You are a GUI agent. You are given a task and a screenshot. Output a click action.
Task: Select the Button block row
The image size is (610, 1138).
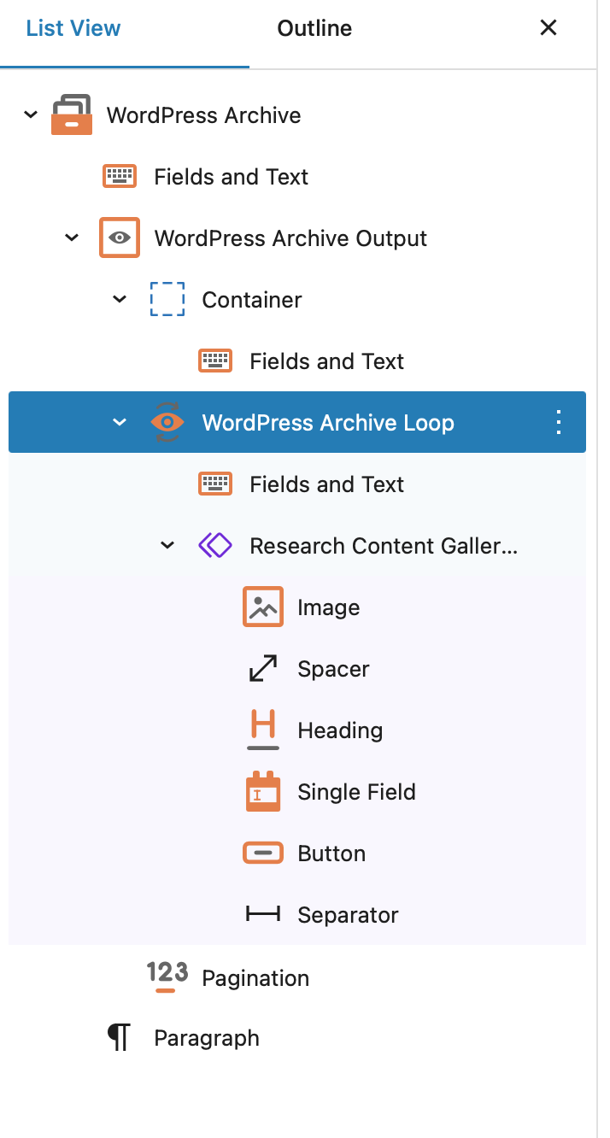[x=297, y=853]
